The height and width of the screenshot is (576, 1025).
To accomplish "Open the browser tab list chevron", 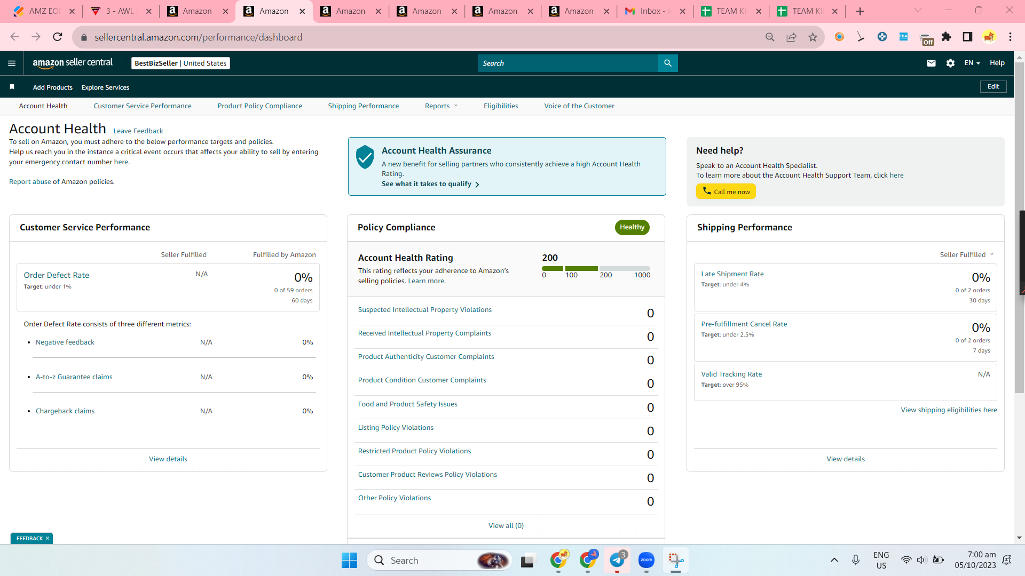I will coord(918,11).
